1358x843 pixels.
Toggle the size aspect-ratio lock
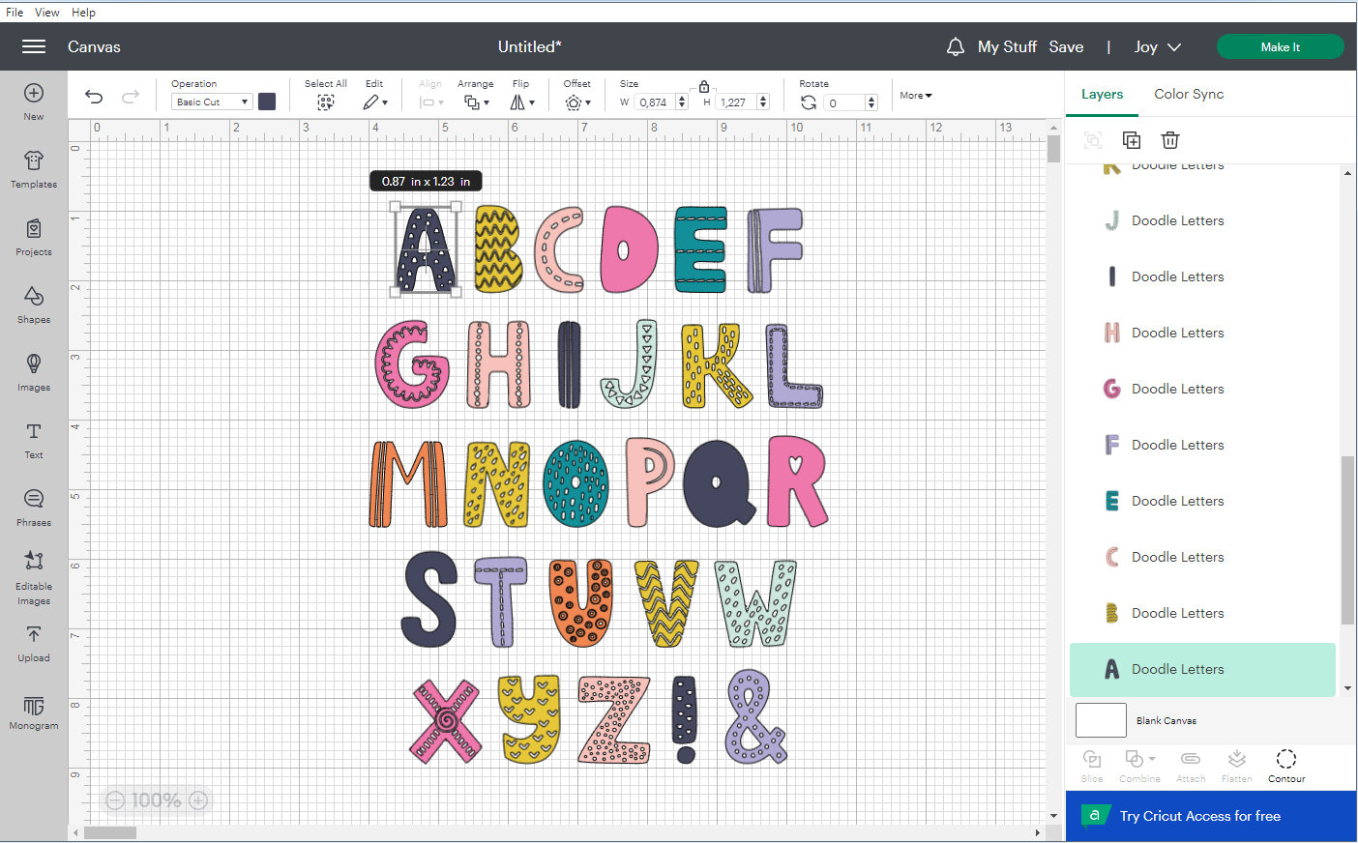(x=703, y=86)
